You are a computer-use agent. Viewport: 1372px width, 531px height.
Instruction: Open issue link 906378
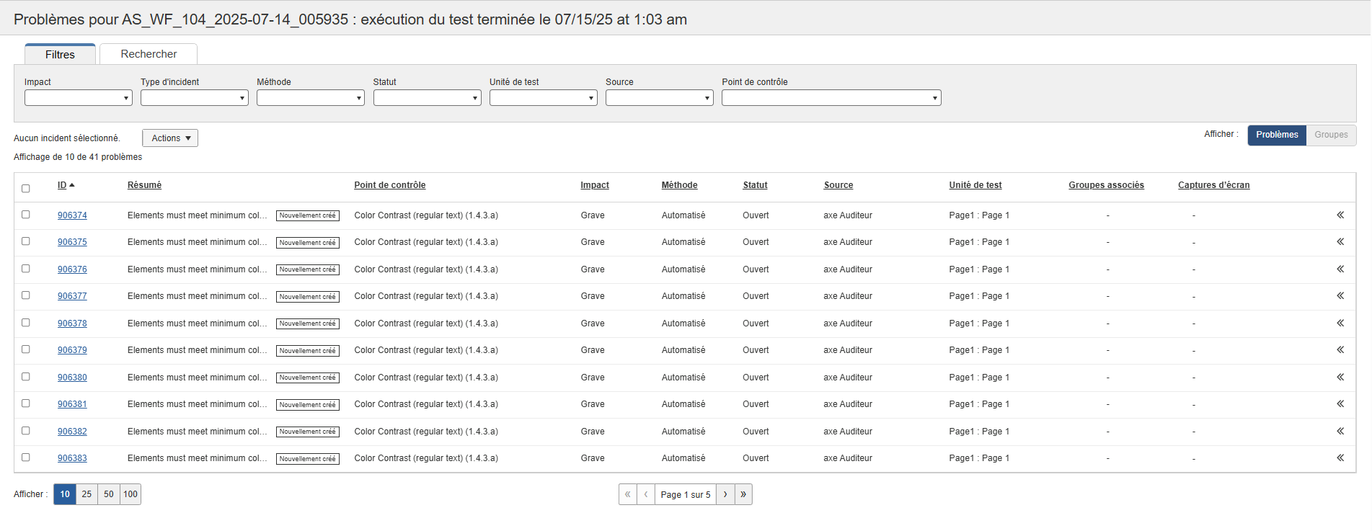[x=72, y=323]
